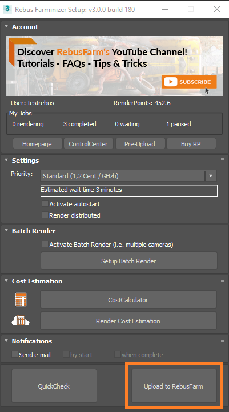Click Upload to RebusFarm button
229x412 pixels.
[x=174, y=386]
